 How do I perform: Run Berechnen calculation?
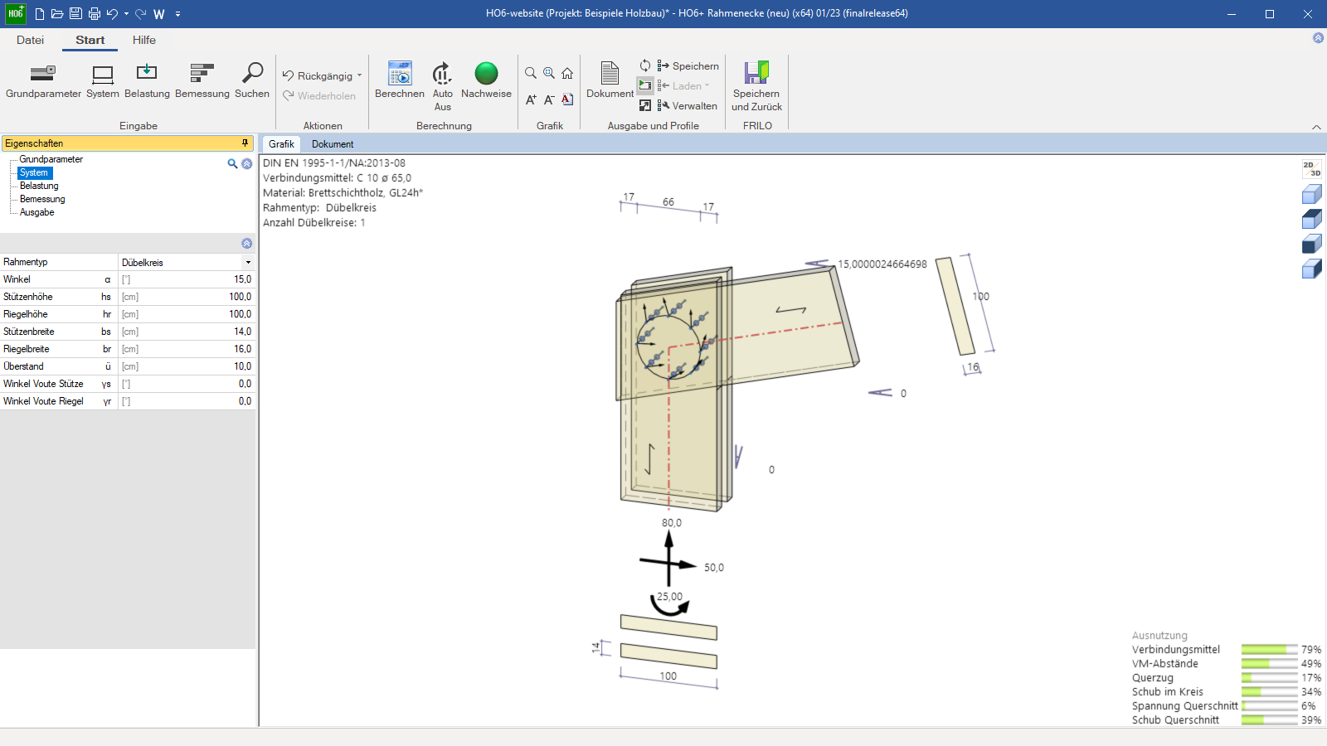[400, 81]
